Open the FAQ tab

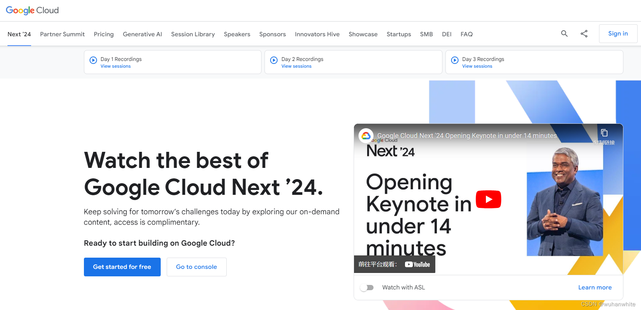pyautogui.click(x=466, y=34)
